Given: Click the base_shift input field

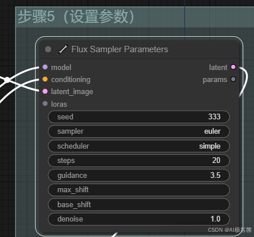Looking at the screenshot, I should coord(138,205).
